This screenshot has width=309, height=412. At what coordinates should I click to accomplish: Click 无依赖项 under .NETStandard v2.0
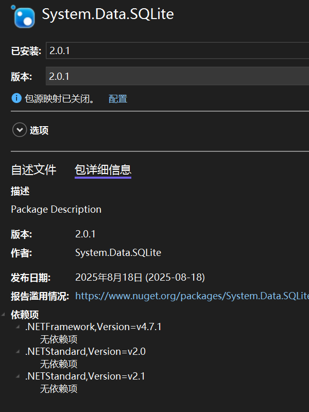[x=59, y=364]
